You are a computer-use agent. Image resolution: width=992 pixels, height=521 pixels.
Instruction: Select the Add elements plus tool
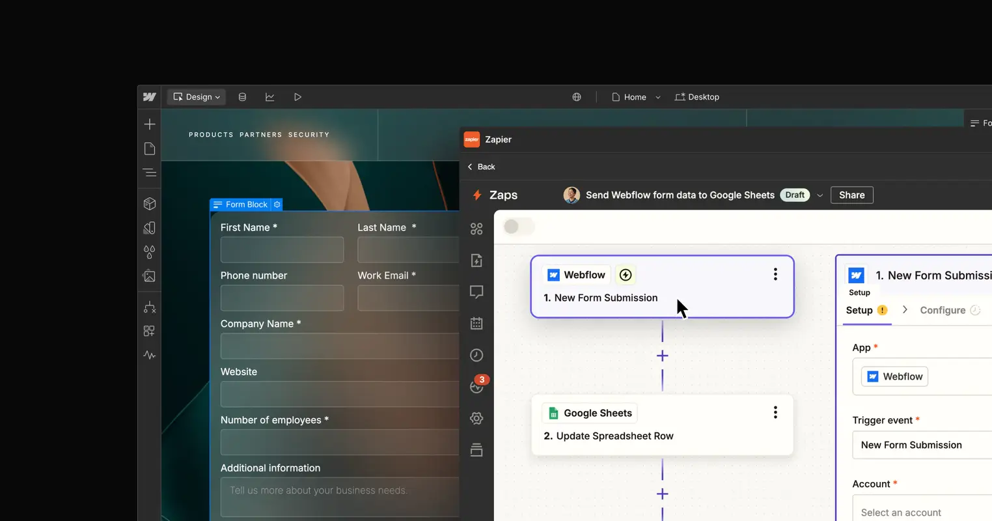[149, 123]
